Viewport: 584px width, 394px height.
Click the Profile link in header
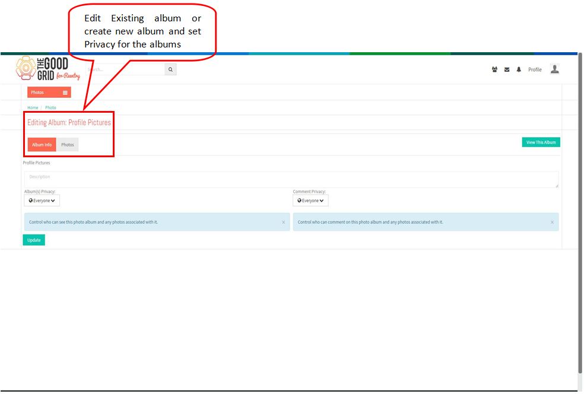point(535,69)
